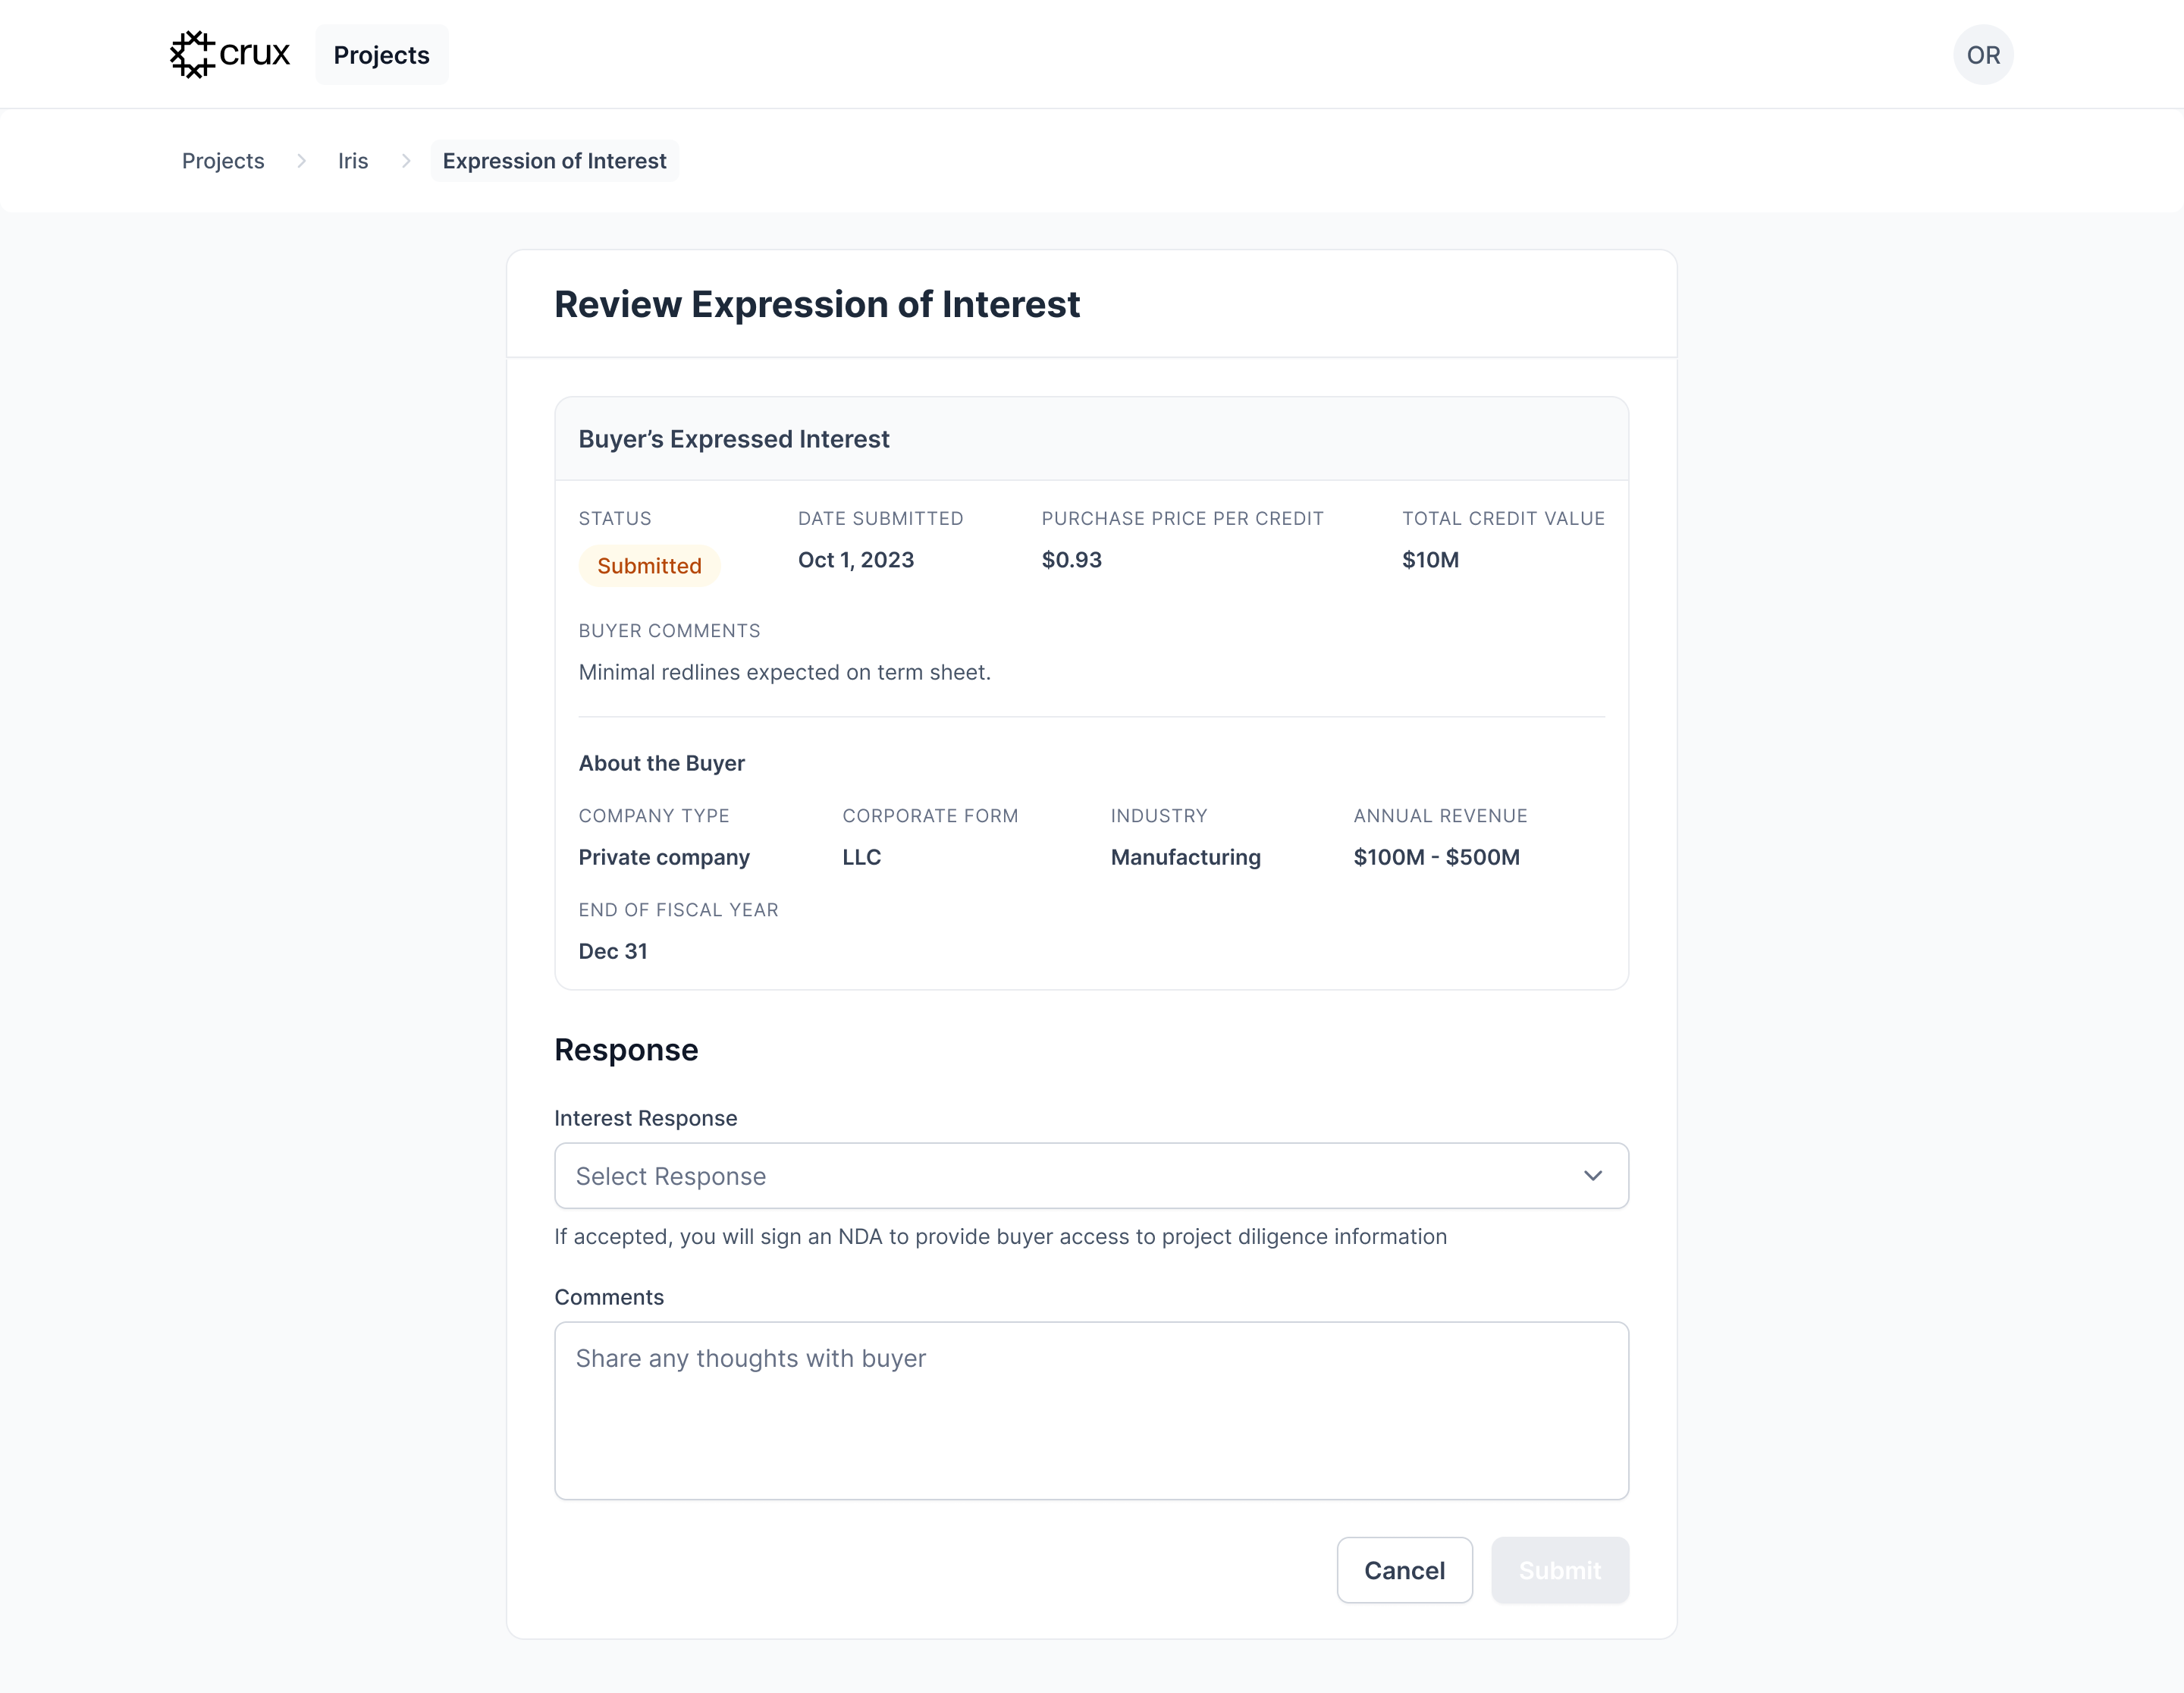Click the chevron after Iris breadcrumb
The image size is (2184, 1693).
(x=406, y=161)
